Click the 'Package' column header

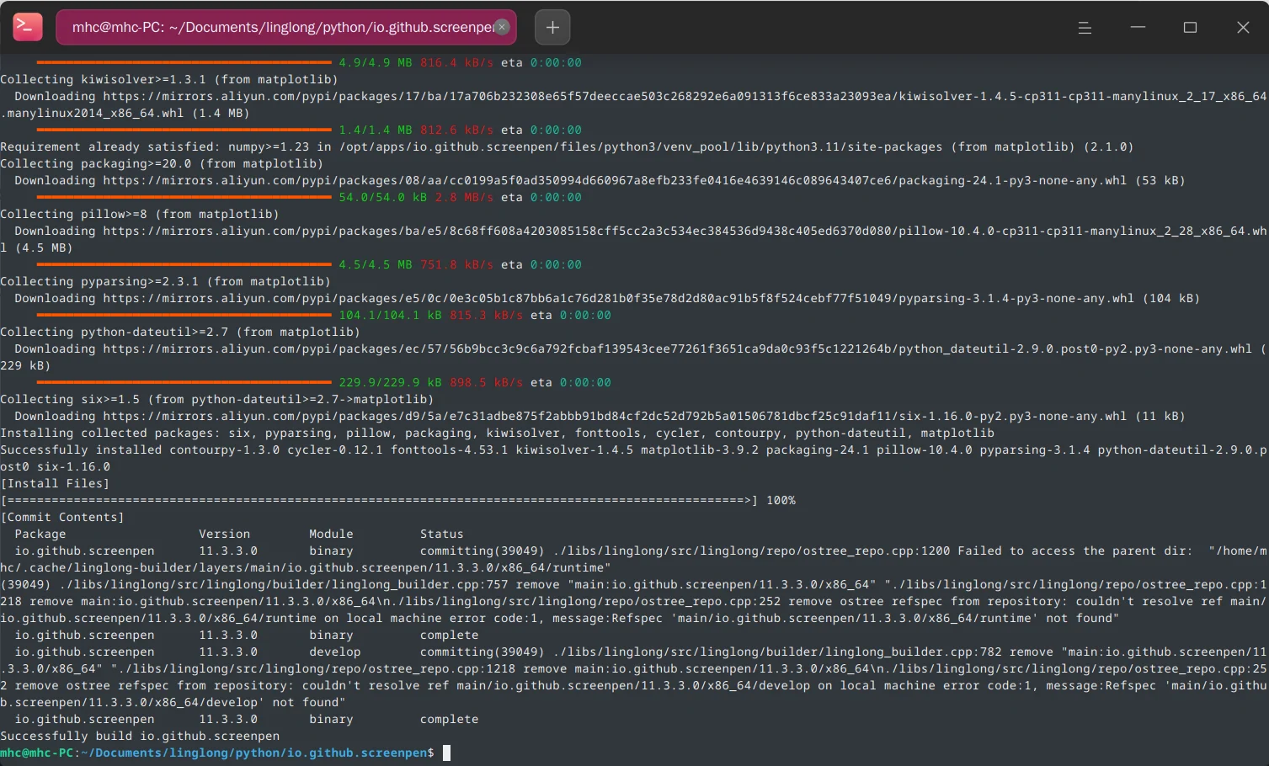pos(40,534)
